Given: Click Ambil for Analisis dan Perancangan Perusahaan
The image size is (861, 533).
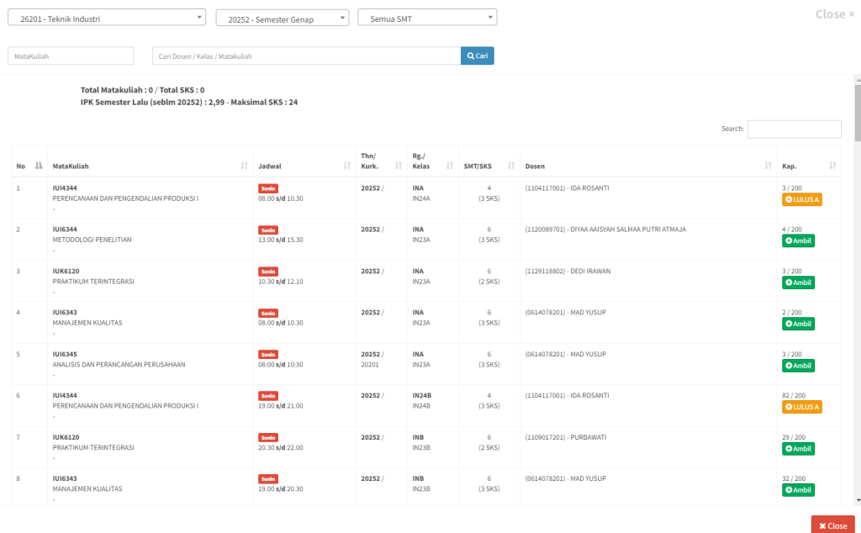Looking at the screenshot, I should (798, 366).
